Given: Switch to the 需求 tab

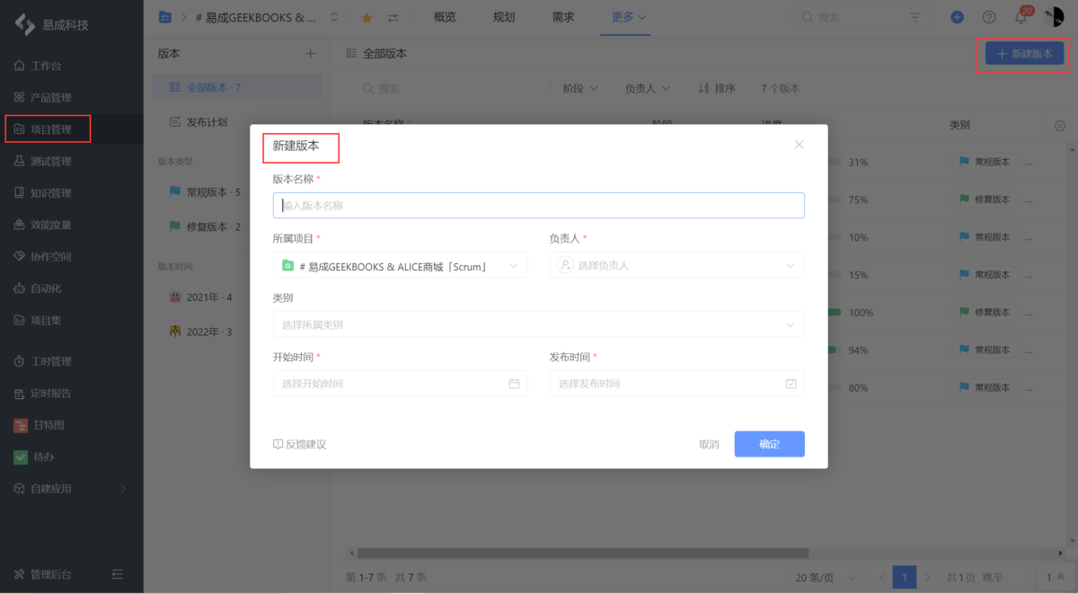Looking at the screenshot, I should [x=563, y=16].
